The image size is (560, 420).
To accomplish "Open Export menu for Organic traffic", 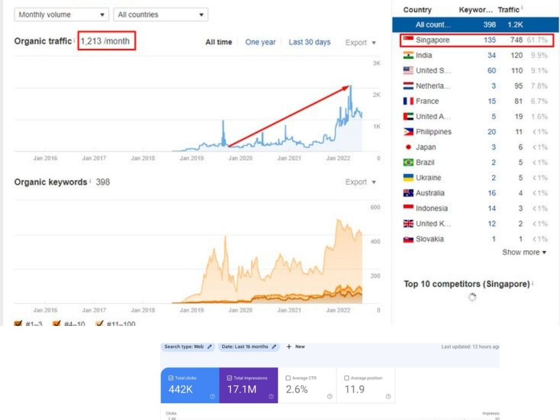I will point(360,43).
